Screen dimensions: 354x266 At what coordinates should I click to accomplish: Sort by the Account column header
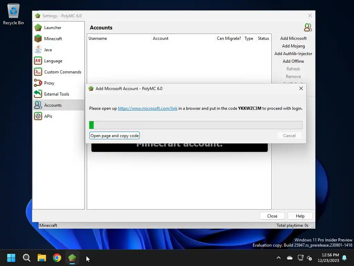coord(183,38)
